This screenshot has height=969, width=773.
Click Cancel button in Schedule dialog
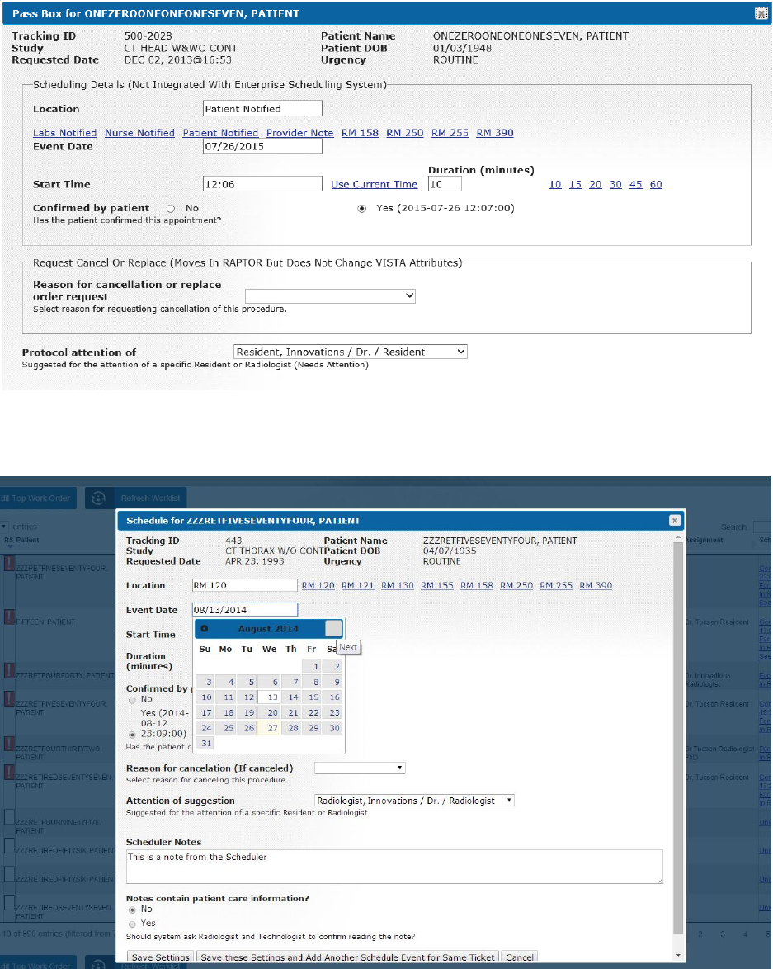coord(520,957)
